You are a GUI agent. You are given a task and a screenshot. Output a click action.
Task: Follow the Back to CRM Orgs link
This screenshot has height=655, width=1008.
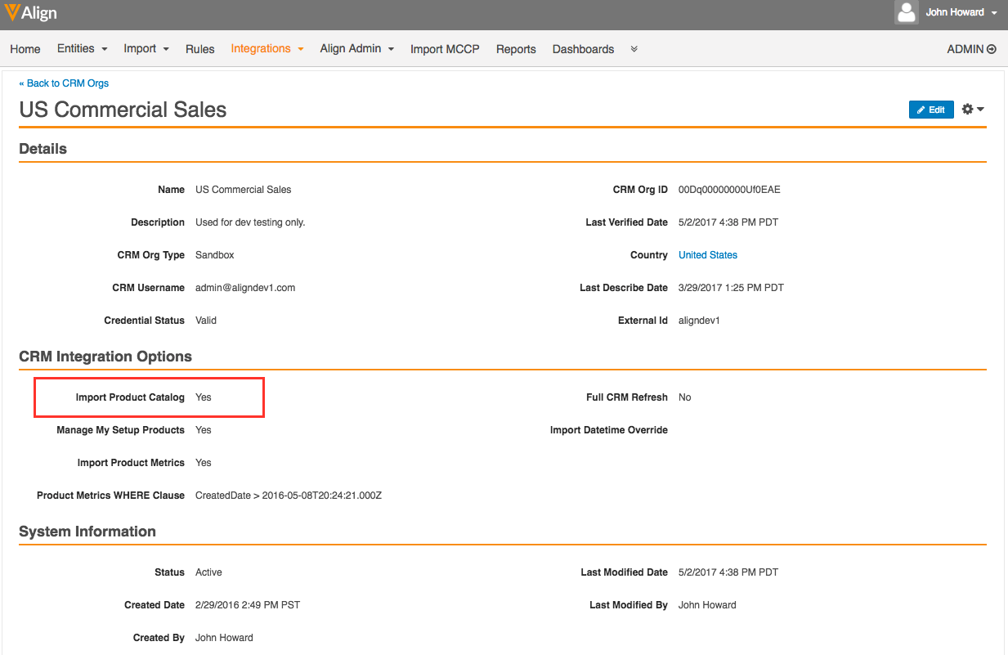coord(64,83)
